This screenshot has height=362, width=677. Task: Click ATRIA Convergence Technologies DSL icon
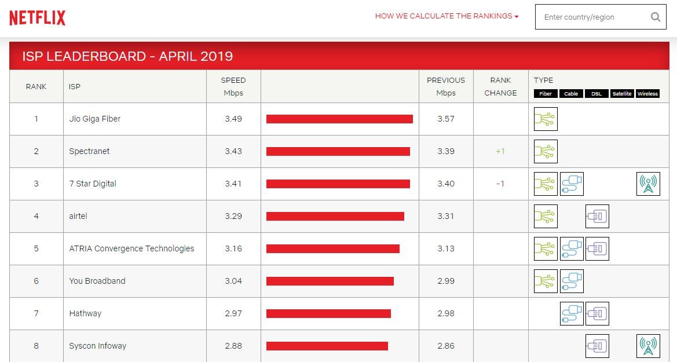(x=597, y=248)
